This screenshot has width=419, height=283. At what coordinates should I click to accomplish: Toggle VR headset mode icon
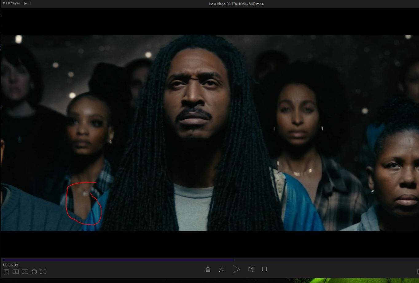pyautogui.click(x=25, y=272)
